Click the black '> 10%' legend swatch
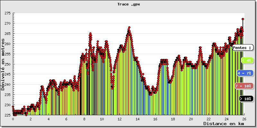The width and height of the screenshot is (257, 128). pyautogui.click(x=246, y=99)
